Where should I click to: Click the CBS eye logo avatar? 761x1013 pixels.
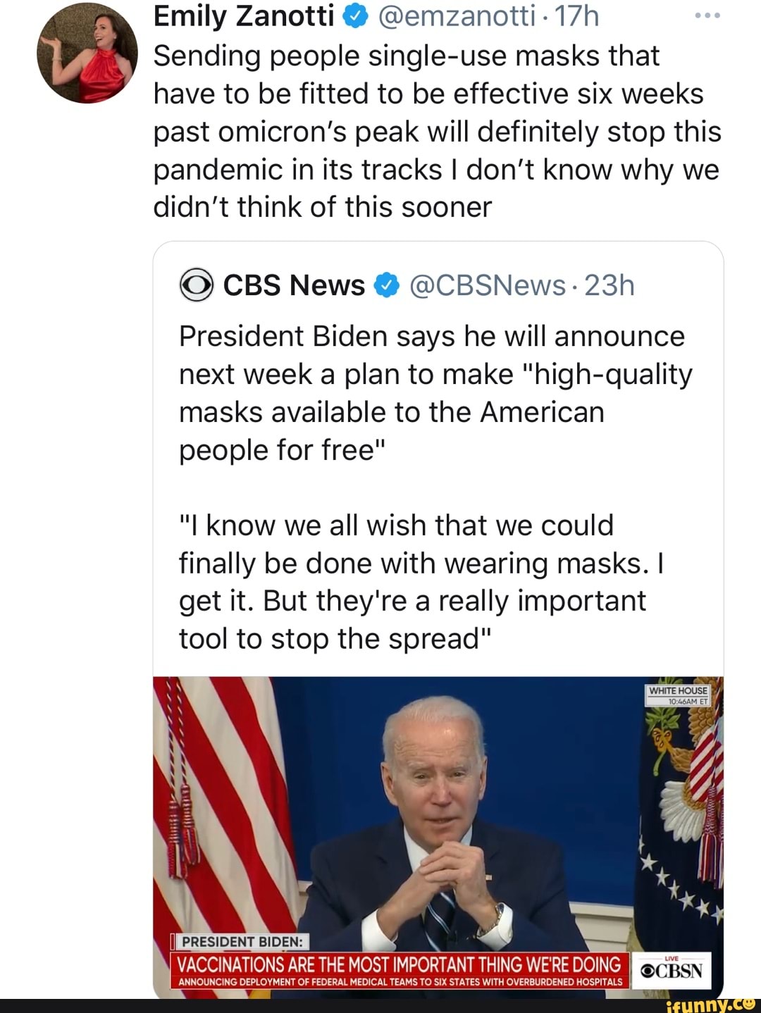coord(196,285)
